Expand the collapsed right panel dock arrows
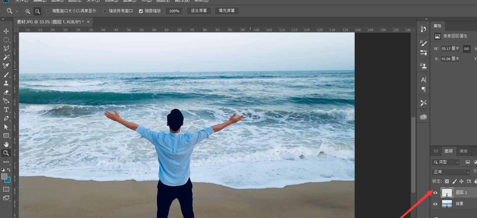Image resolution: width=477 pixels, height=218 pixels. click(x=426, y=19)
